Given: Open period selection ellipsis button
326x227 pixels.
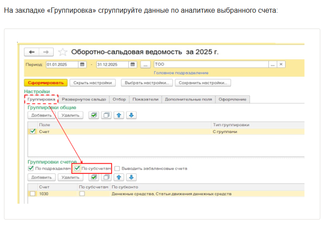Looking at the screenshot, I should click(x=145, y=65).
